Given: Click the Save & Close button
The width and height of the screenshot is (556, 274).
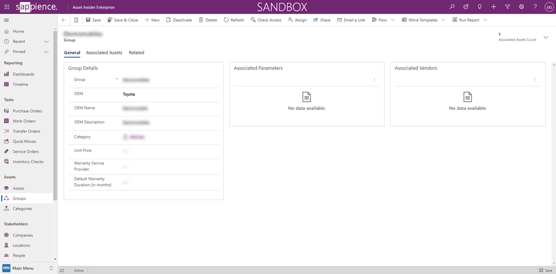Looking at the screenshot, I should 123,20.
